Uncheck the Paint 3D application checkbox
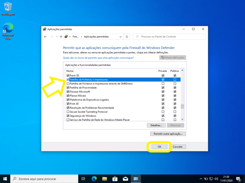Viewport: 245px width, 183px height. 68,76
